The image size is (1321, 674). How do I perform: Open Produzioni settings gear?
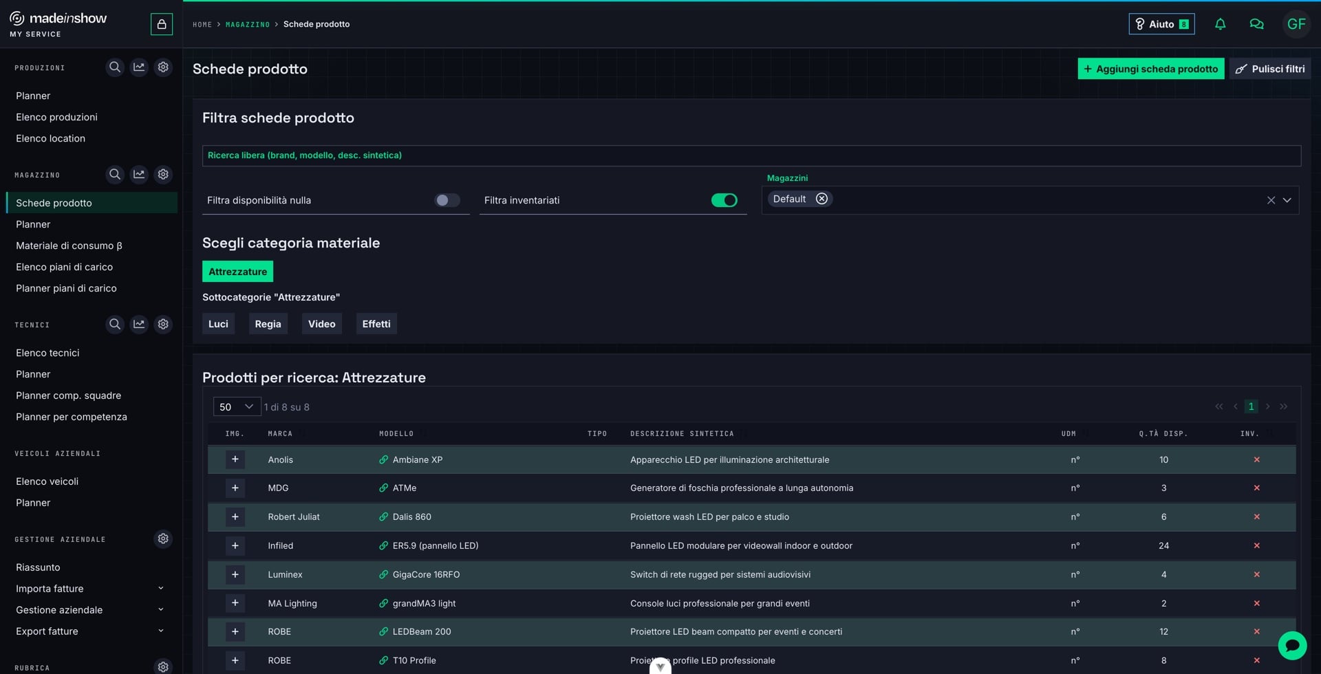click(x=163, y=67)
